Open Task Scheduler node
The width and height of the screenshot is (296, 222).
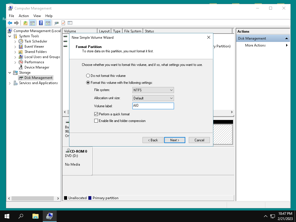tap(36, 41)
